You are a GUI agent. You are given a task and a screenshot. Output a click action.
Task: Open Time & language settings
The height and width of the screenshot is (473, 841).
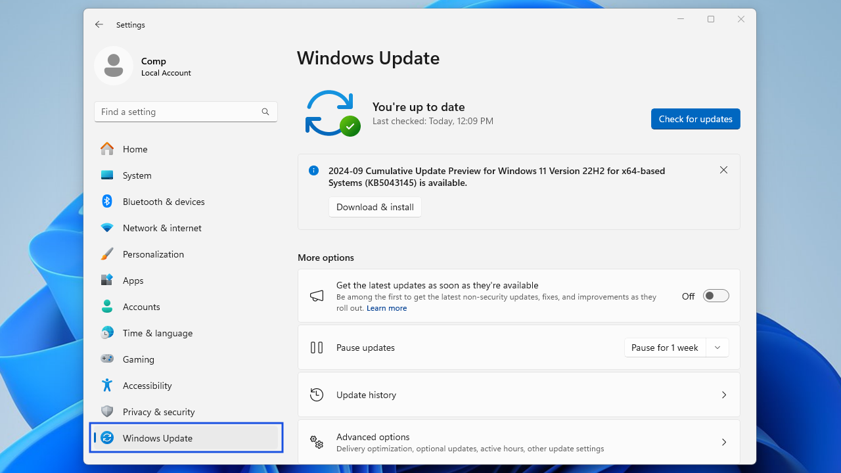click(x=186, y=333)
